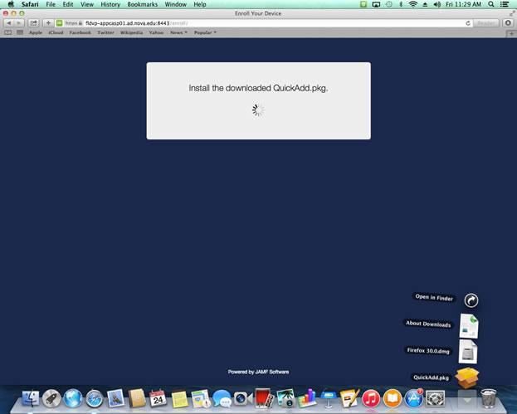517x414 pixels.
Task: Open the Wikipedia bookmark link
Action: coord(131,32)
